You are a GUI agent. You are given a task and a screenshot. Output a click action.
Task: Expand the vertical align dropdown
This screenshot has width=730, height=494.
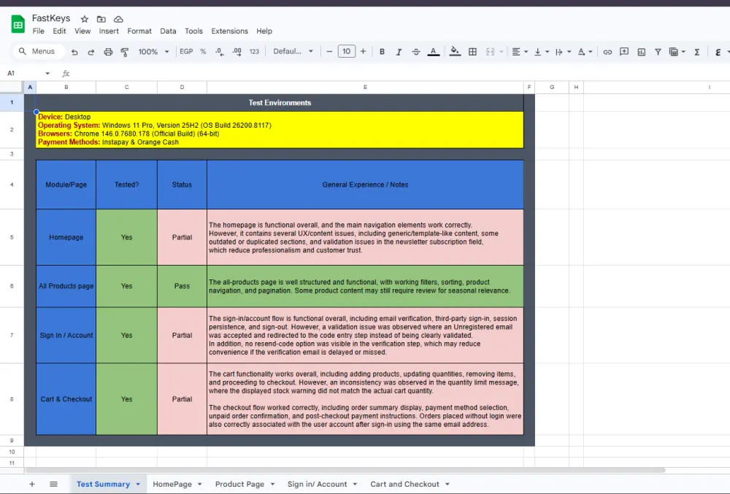547,52
